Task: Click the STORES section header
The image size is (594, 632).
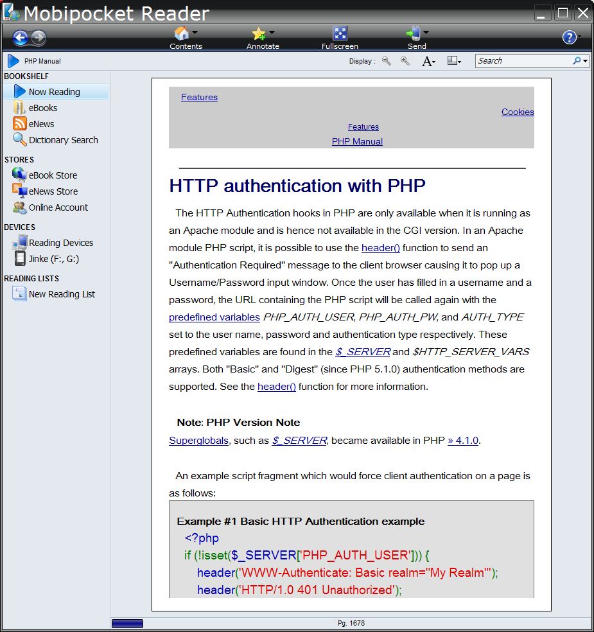Action: (19, 160)
